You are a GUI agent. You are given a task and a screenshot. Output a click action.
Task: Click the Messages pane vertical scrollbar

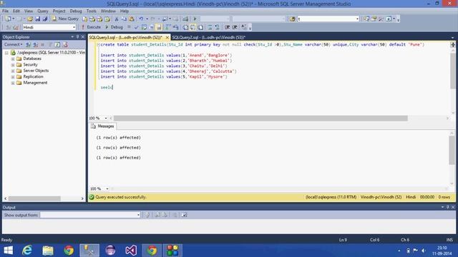click(452, 150)
